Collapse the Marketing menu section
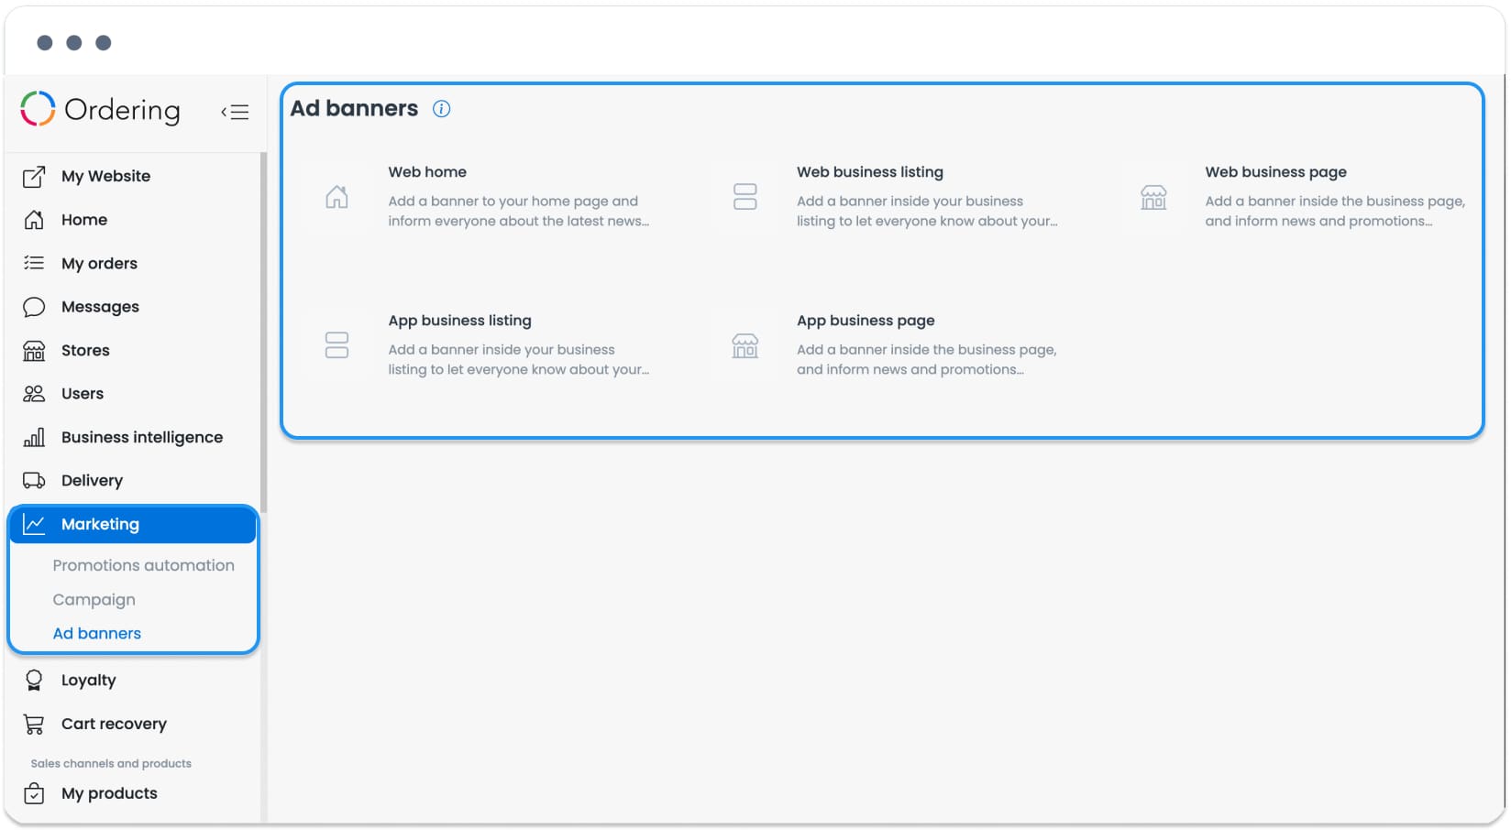The height and width of the screenshot is (840, 1511). pos(133,524)
